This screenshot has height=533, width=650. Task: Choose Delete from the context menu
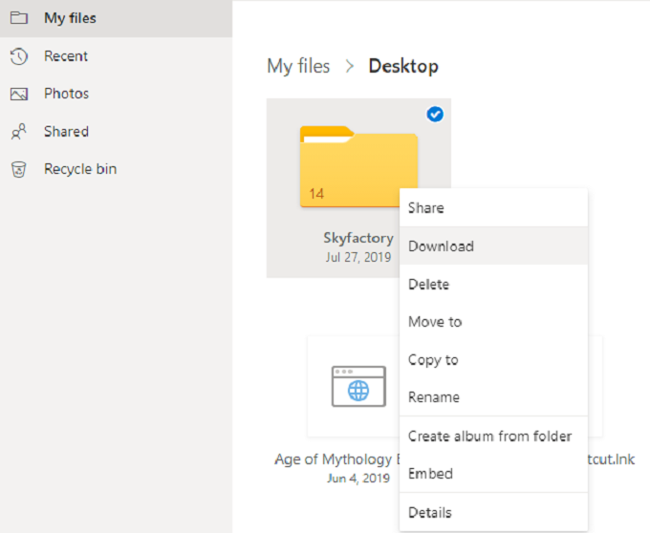click(494, 284)
